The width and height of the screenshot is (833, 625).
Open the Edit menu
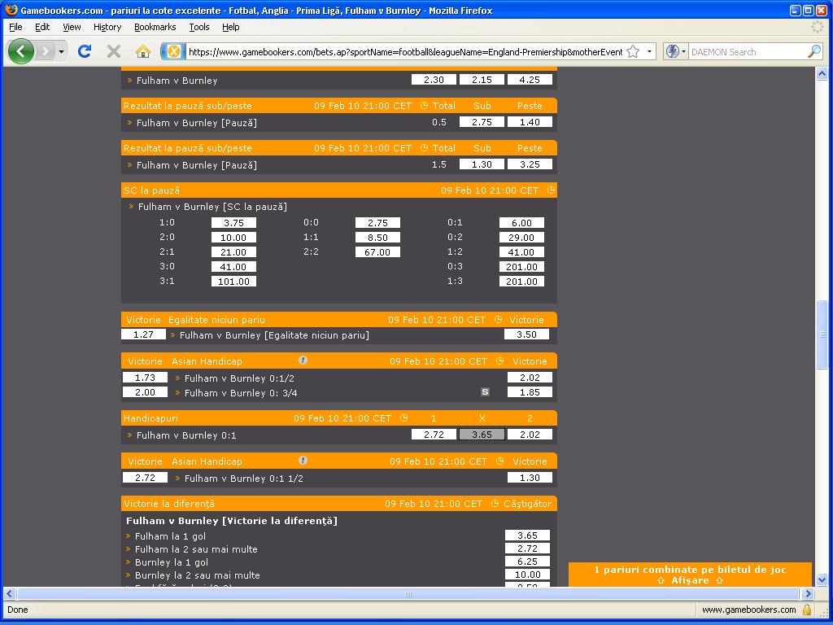click(42, 27)
